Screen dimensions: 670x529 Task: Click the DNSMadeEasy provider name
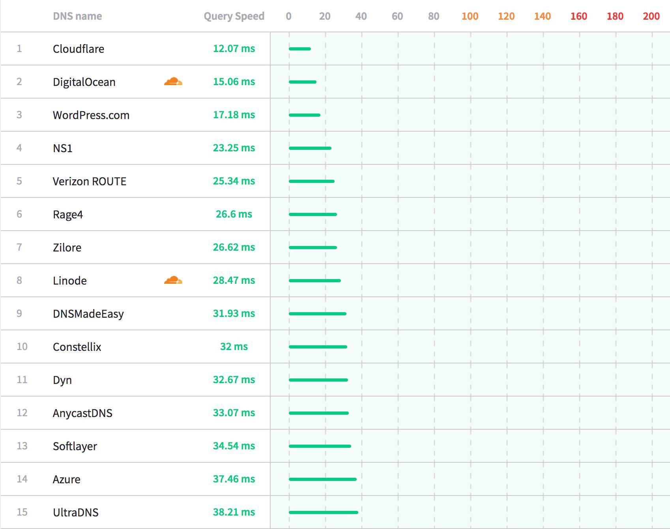coord(88,314)
